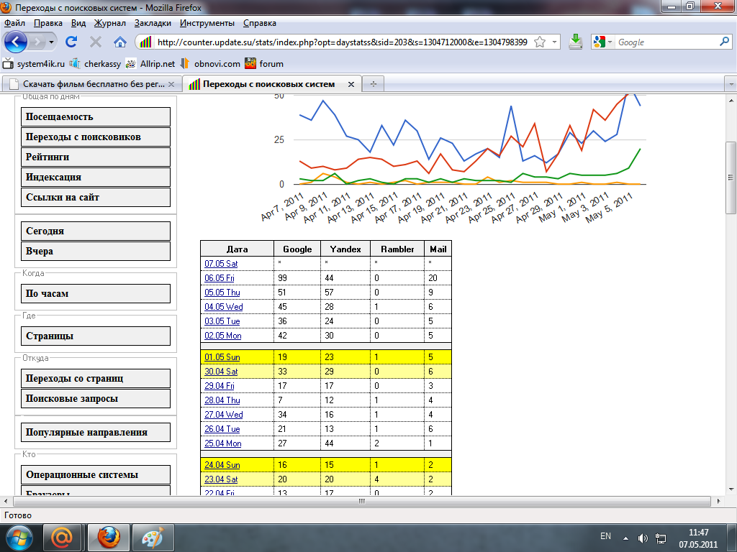The height and width of the screenshot is (552, 737).
Task: Open the list all tabs dropdown
Action: tap(731, 85)
